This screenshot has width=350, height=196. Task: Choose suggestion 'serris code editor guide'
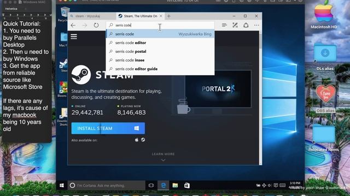[160, 69]
